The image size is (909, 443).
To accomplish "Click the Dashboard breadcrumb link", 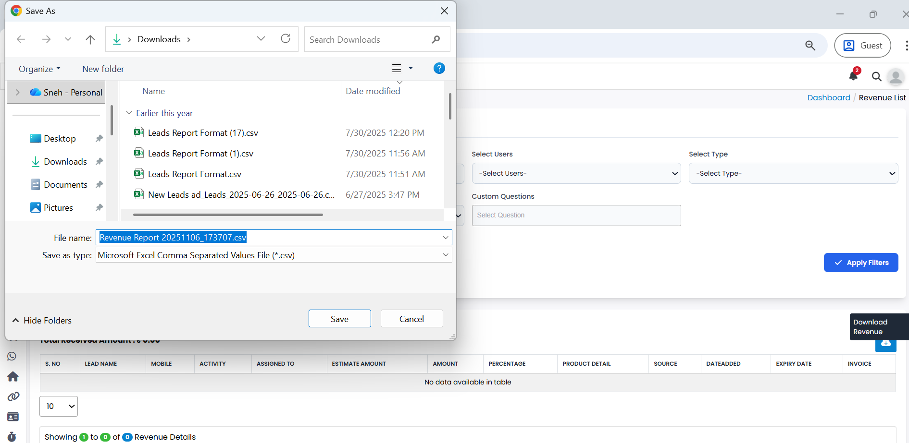I will (x=828, y=97).
